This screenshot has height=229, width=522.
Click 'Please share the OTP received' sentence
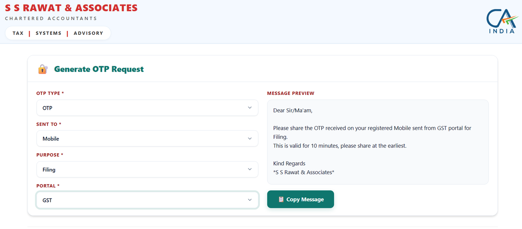[372, 132]
